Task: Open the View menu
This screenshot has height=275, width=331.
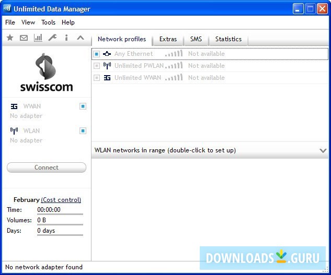Action: [x=28, y=22]
